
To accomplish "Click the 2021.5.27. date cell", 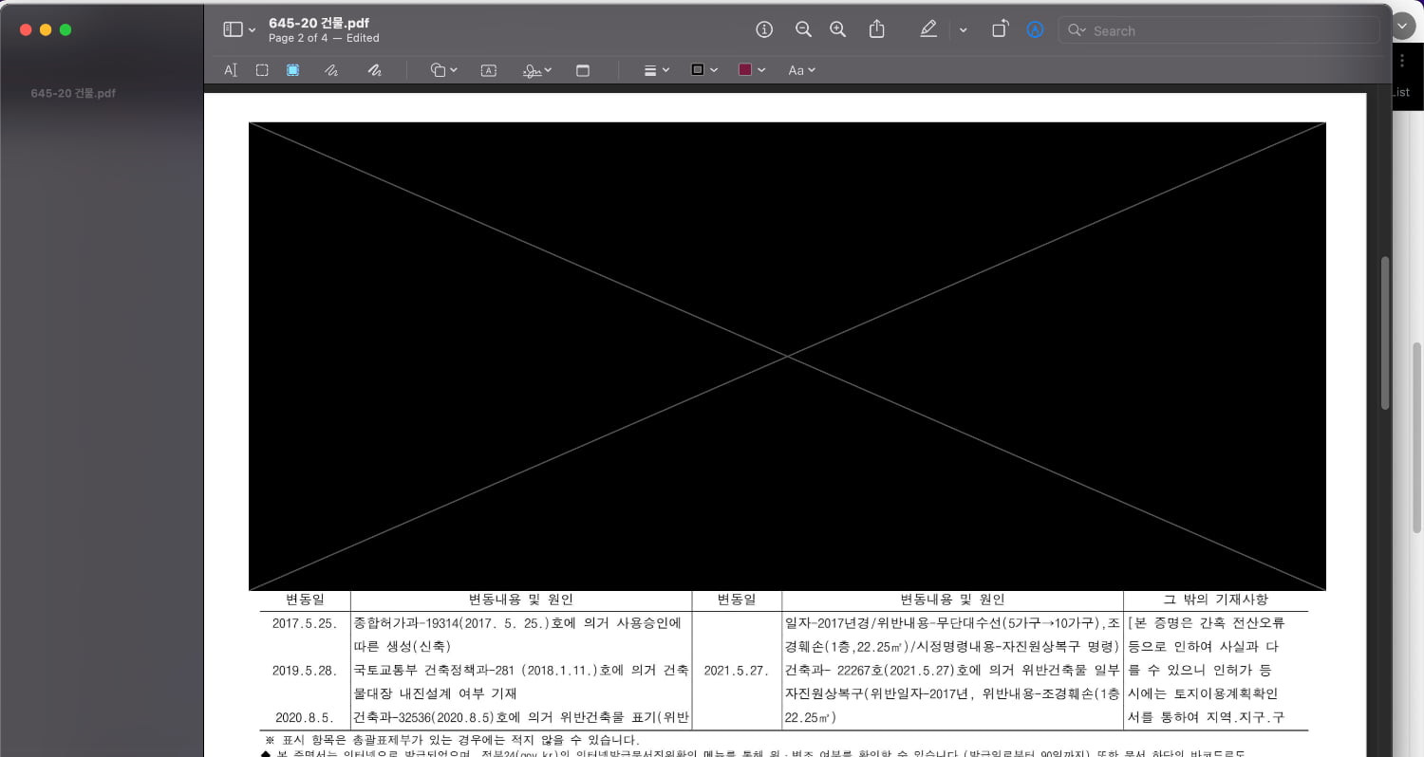I will (x=736, y=670).
